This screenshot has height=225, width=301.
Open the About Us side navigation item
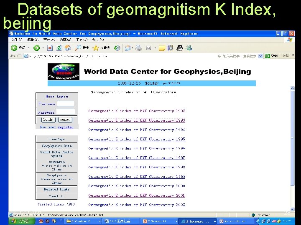(57, 196)
